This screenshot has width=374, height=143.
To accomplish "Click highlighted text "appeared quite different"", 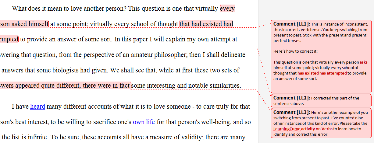I will point(48,86).
